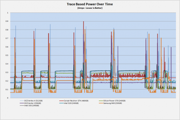This screenshot has width=180, height=120.
Task: Click the subtitle Amps - Lower is Better
Action: [x=90, y=8]
